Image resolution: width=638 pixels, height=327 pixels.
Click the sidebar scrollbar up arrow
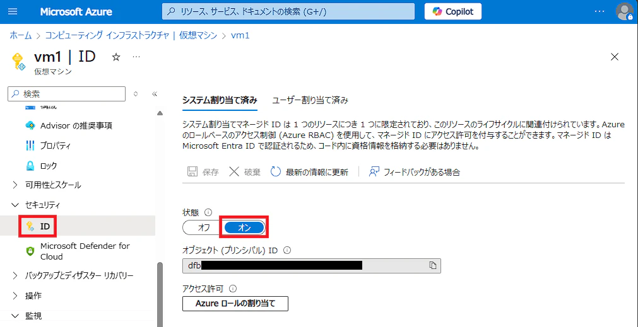[x=160, y=113]
